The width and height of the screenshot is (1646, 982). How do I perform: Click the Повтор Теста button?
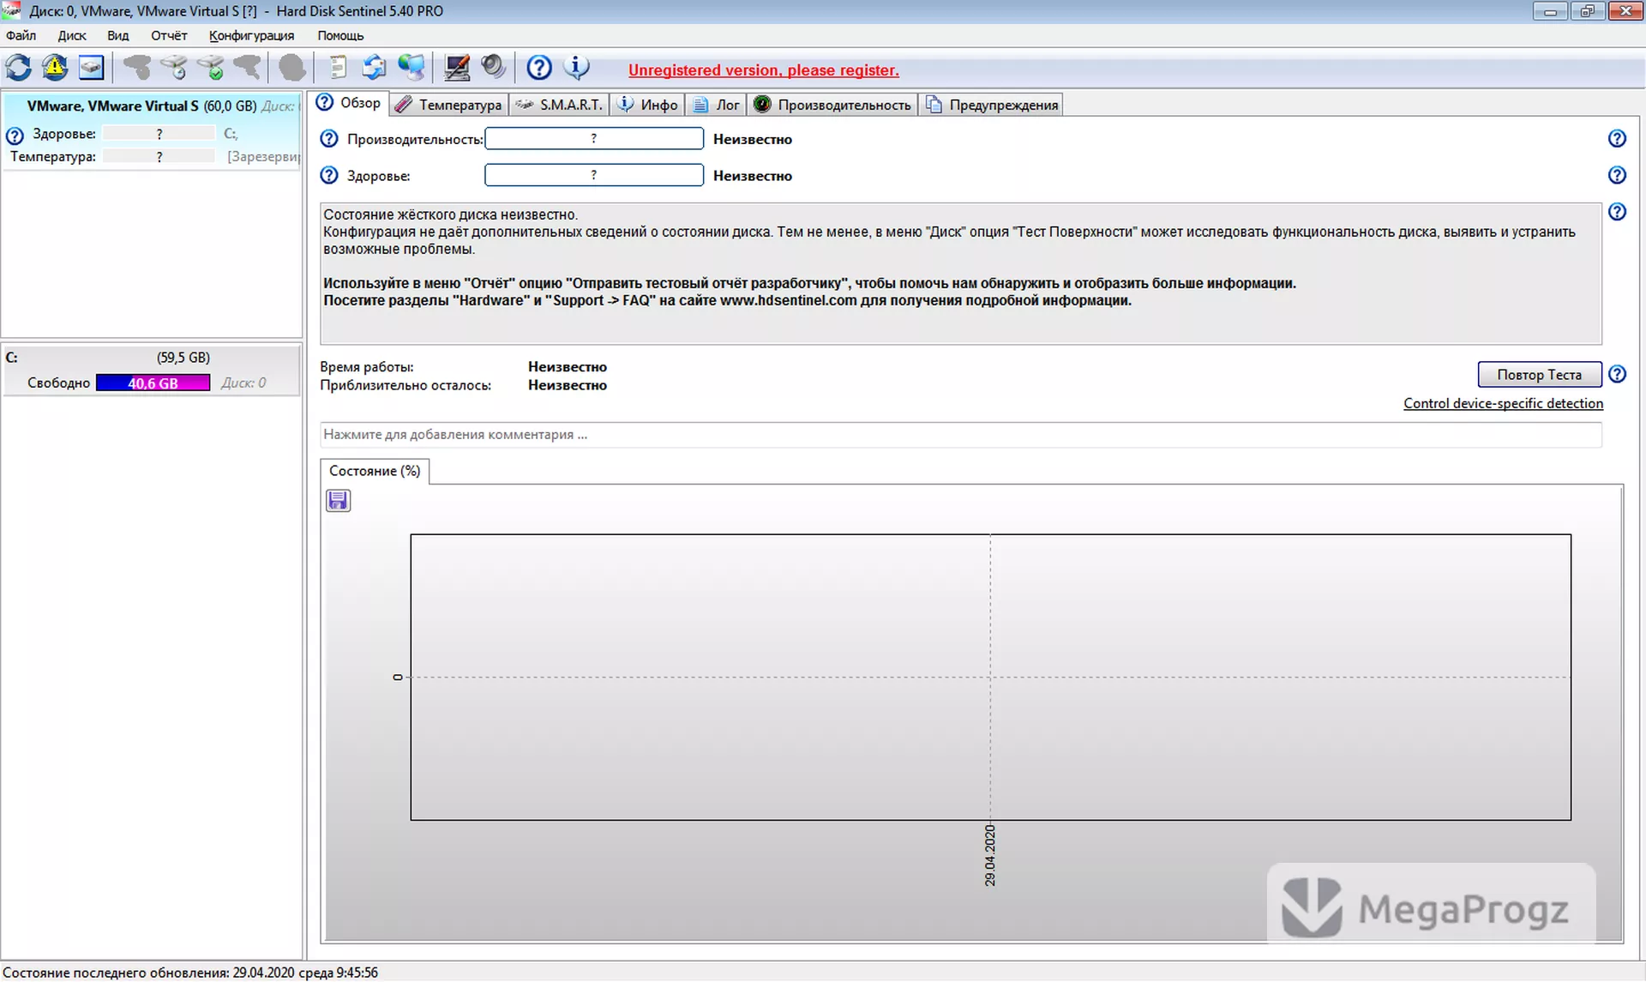point(1539,375)
